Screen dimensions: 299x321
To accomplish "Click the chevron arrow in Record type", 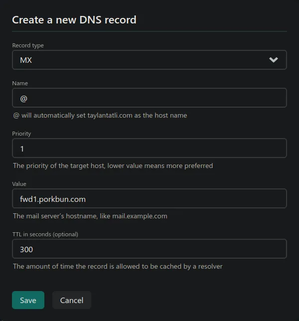I will [x=274, y=60].
